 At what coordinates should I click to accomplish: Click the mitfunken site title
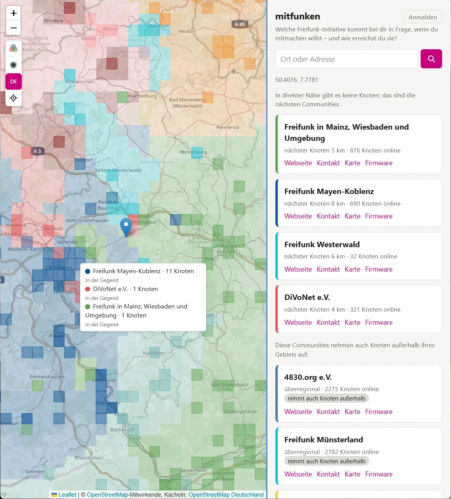298,16
